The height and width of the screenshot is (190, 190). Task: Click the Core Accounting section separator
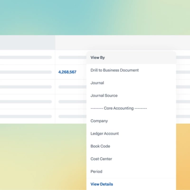point(119,108)
